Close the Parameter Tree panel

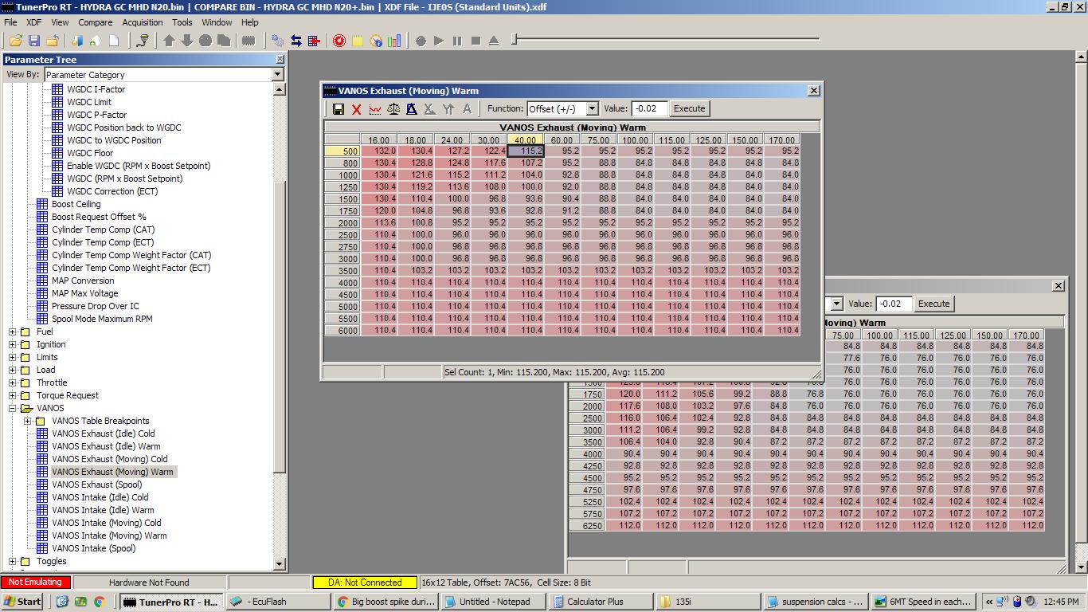280,60
